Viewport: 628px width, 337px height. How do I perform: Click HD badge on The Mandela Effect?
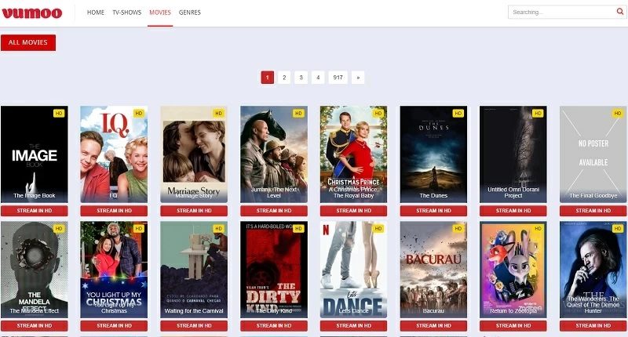coord(59,229)
